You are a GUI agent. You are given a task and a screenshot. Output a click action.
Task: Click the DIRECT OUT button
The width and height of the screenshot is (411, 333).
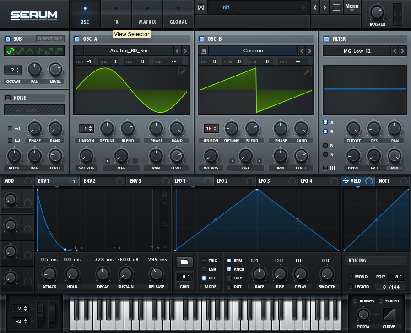(50, 38)
